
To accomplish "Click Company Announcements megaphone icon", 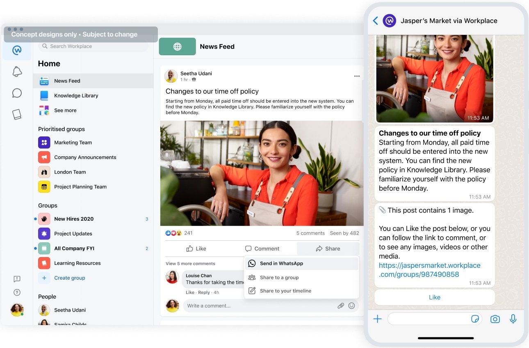I will point(44,157).
